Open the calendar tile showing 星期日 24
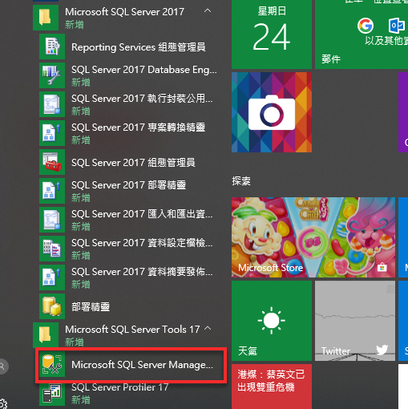 point(272,34)
